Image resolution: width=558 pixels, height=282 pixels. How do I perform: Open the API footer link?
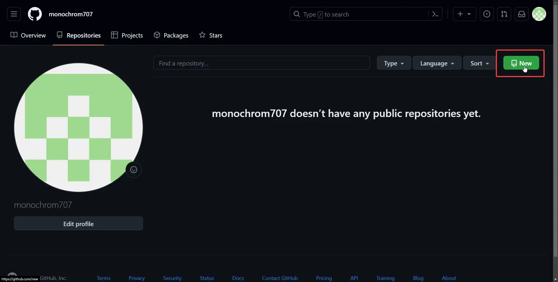click(x=354, y=278)
